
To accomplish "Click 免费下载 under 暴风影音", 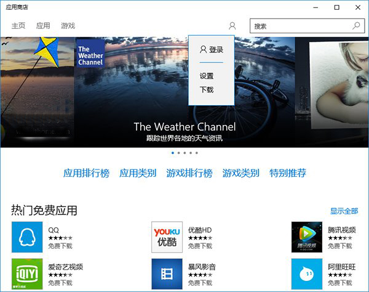I will pos(200,283).
